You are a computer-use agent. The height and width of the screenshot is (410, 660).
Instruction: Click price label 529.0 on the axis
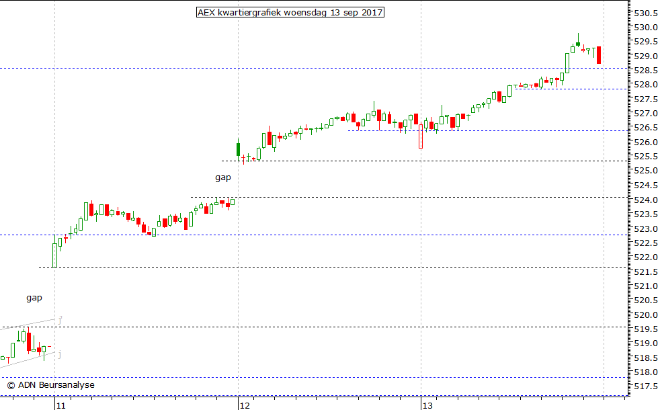[646, 56]
